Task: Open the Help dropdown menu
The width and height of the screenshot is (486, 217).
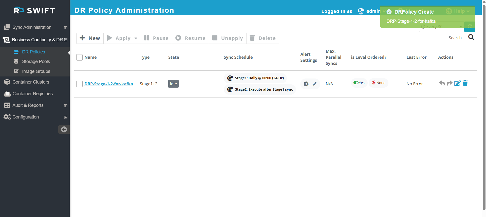Action: click(458, 11)
